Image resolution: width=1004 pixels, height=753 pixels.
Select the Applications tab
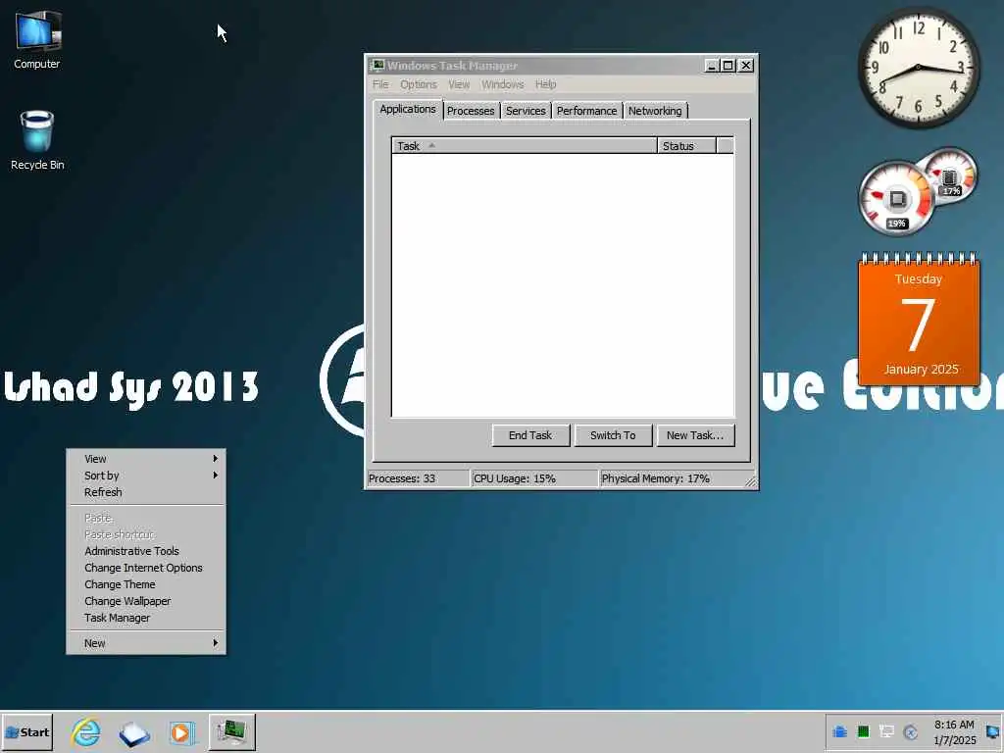407,109
